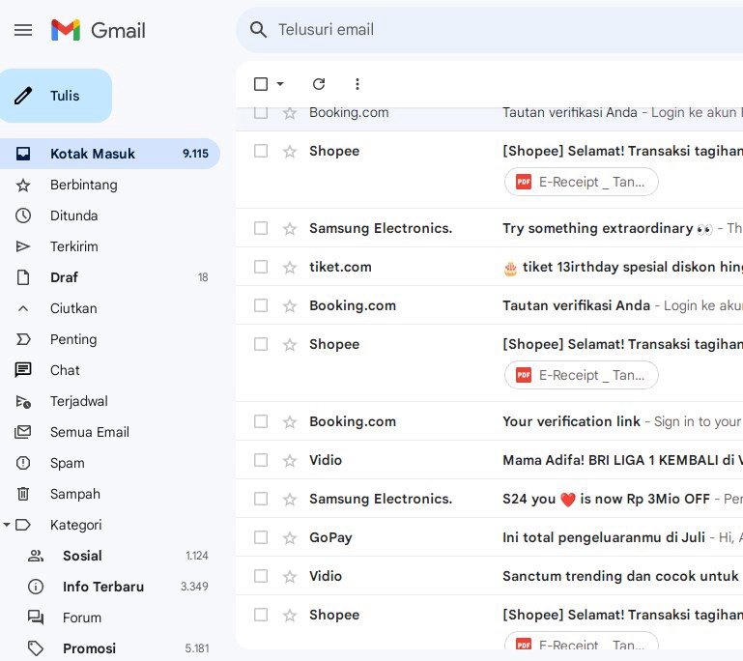Viewport: 743px width, 661px height.
Task: Select checkbox for Samsung S24 email
Action: click(x=261, y=499)
